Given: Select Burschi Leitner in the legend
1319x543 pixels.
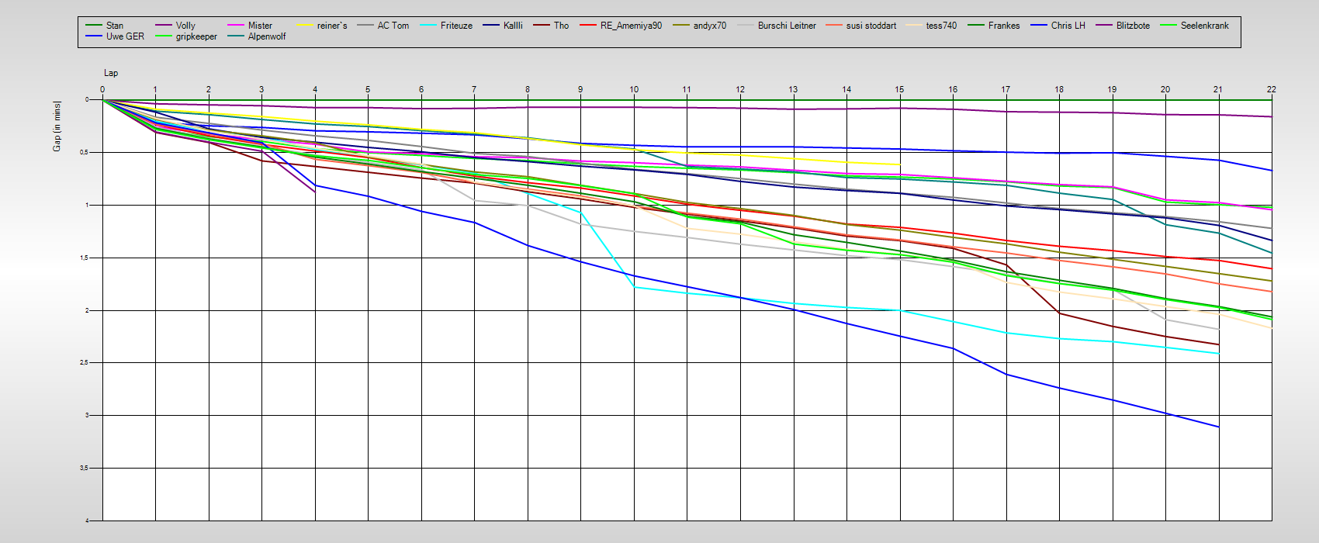Looking at the screenshot, I should [787, 26].
